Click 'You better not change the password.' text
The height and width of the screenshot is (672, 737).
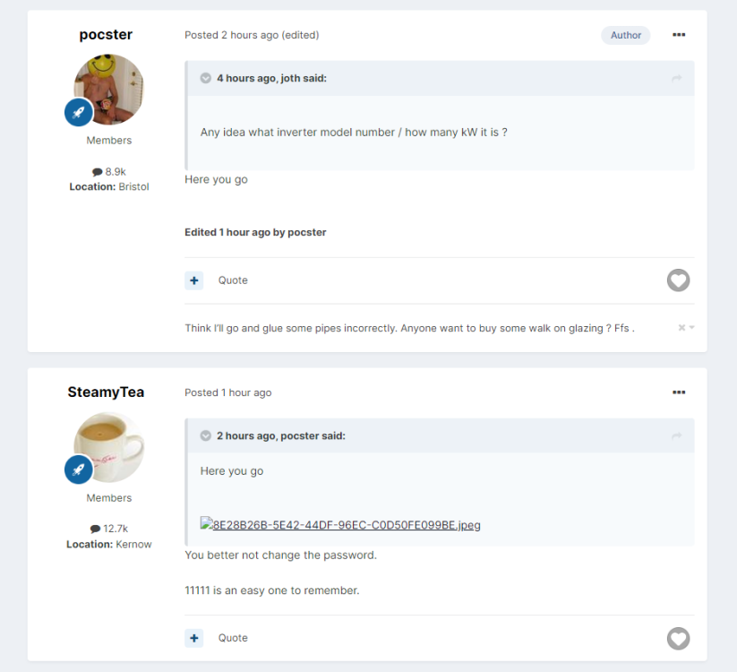click(x=280, y=555)
